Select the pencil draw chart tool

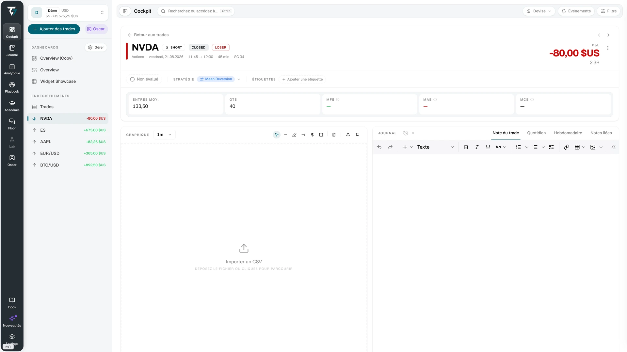pyautogui.click(x=294, y=135)
